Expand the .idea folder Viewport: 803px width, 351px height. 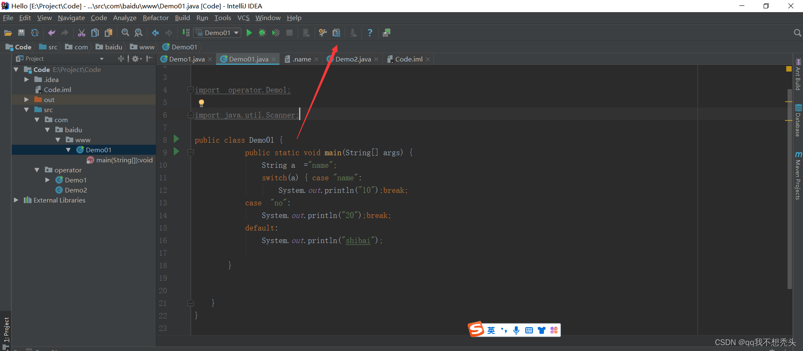point(26,79)
